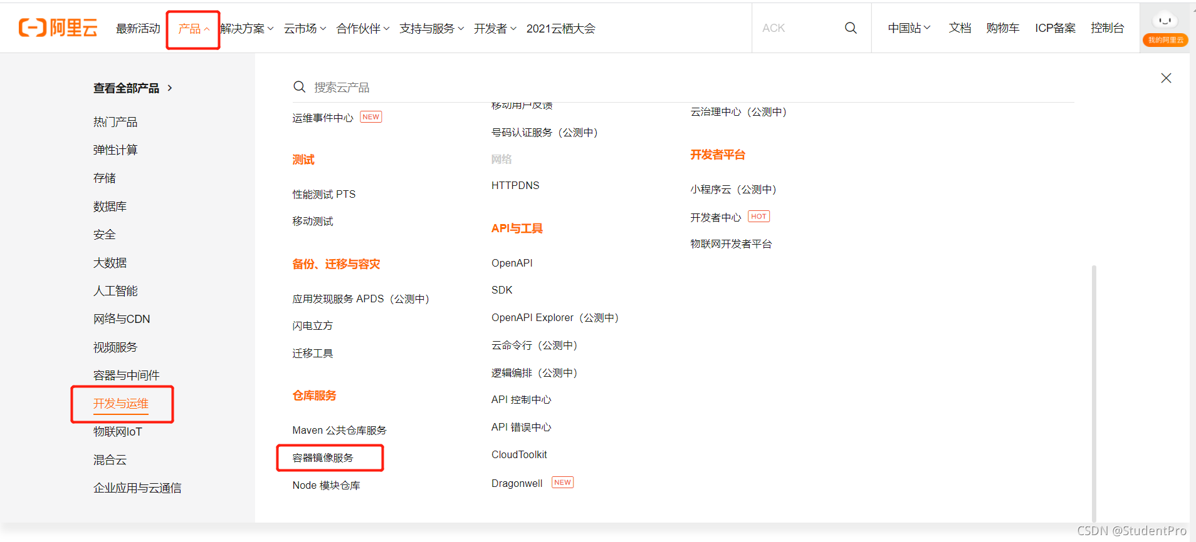Expand the 云市场 dropdown

(x=305, y=29)
